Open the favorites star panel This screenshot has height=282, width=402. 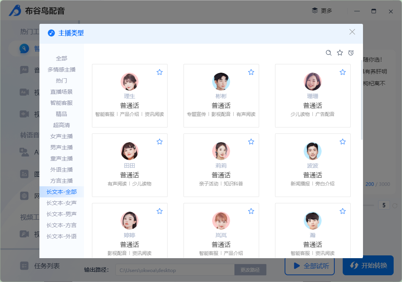point(340,52)
